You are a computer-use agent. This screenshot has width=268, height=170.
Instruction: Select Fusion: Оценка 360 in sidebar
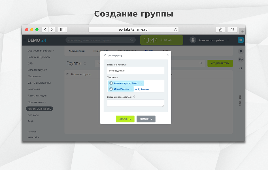[39, 109]
